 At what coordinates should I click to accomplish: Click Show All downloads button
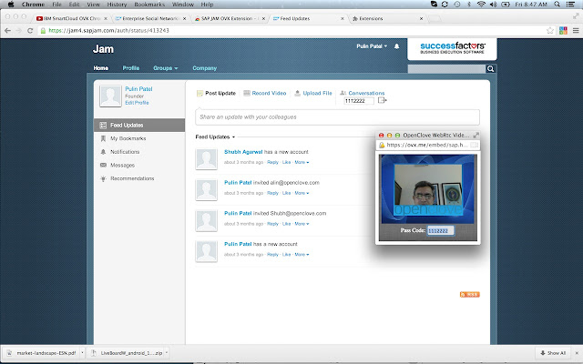[553, 353]
